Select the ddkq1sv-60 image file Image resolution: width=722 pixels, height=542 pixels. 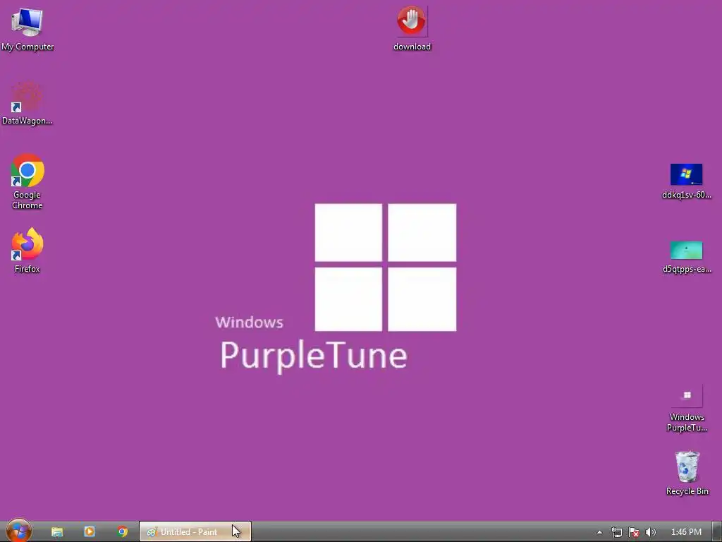(x=686, y=181)
